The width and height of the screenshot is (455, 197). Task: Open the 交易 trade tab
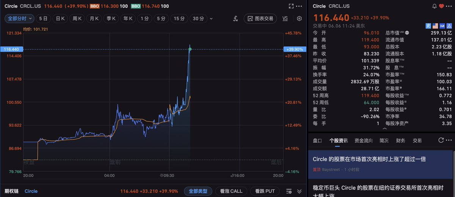pyautogui.click(x=417, y=140)
